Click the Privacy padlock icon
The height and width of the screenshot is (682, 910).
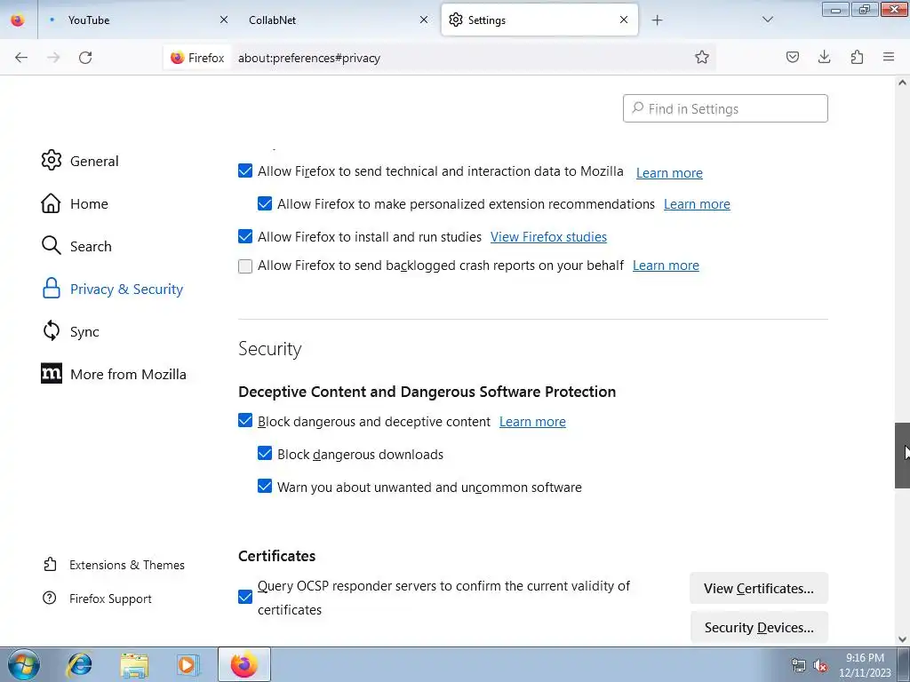pos(51,288)
